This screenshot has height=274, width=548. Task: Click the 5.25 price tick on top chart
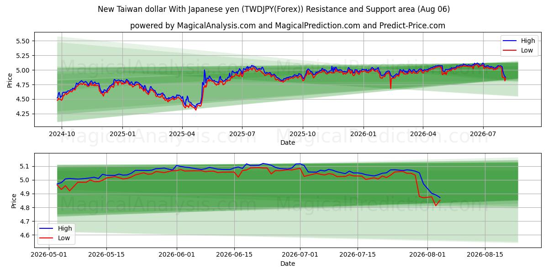pos(22,56)
